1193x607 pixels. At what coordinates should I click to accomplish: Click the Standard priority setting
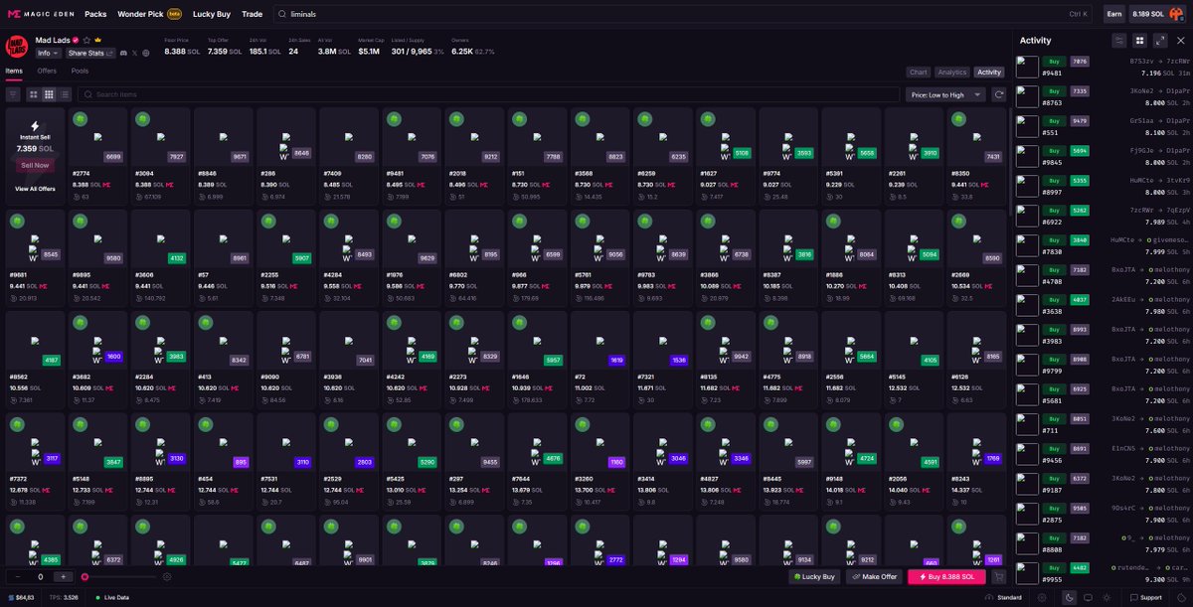1004,598
